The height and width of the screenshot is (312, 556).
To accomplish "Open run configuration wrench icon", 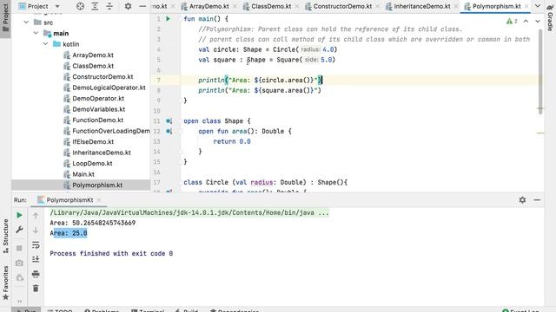I will tap(19, 230).
